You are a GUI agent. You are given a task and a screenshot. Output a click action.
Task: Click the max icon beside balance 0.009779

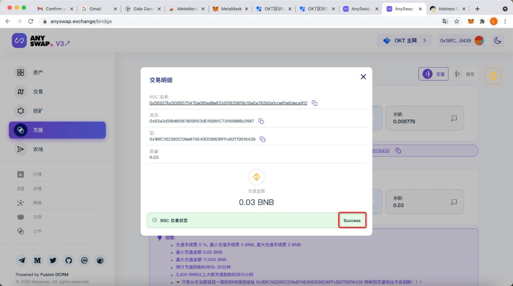click(x=454, y=118)
